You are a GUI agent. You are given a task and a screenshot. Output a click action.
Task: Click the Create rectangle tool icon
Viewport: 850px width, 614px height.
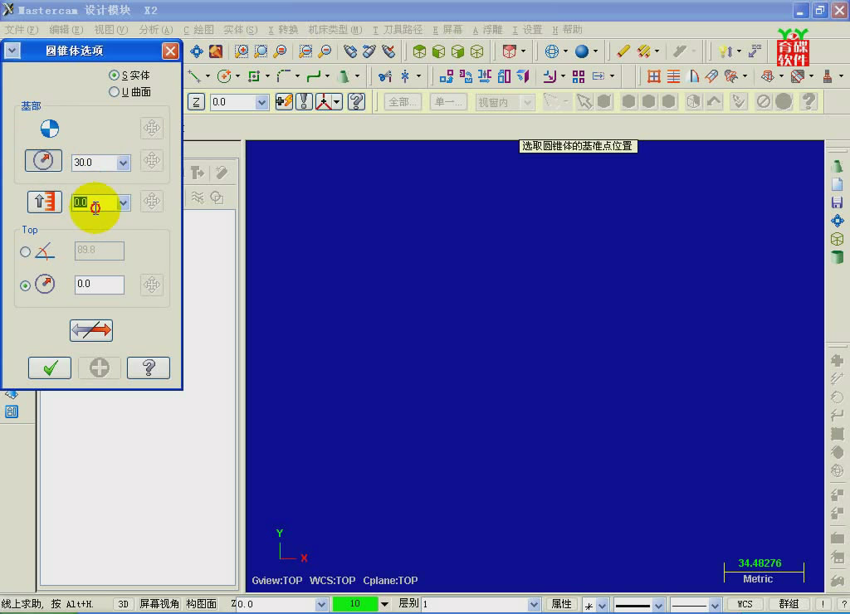[254, 76]
